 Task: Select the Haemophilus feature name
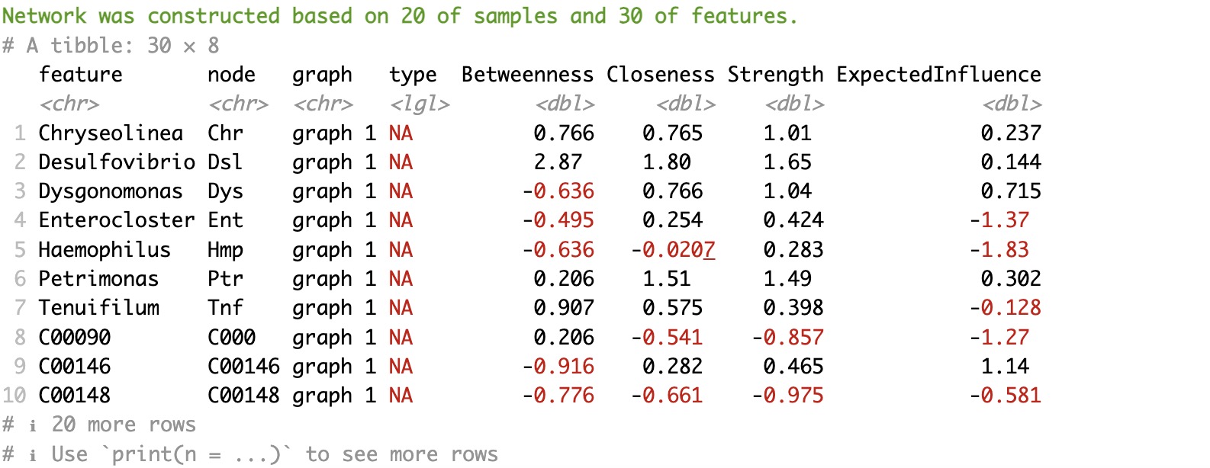tap(105, 250)
